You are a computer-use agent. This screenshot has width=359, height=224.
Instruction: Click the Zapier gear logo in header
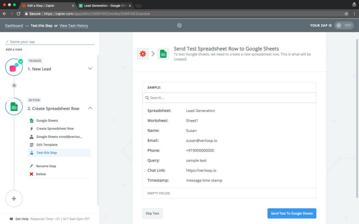pos(179,25)
